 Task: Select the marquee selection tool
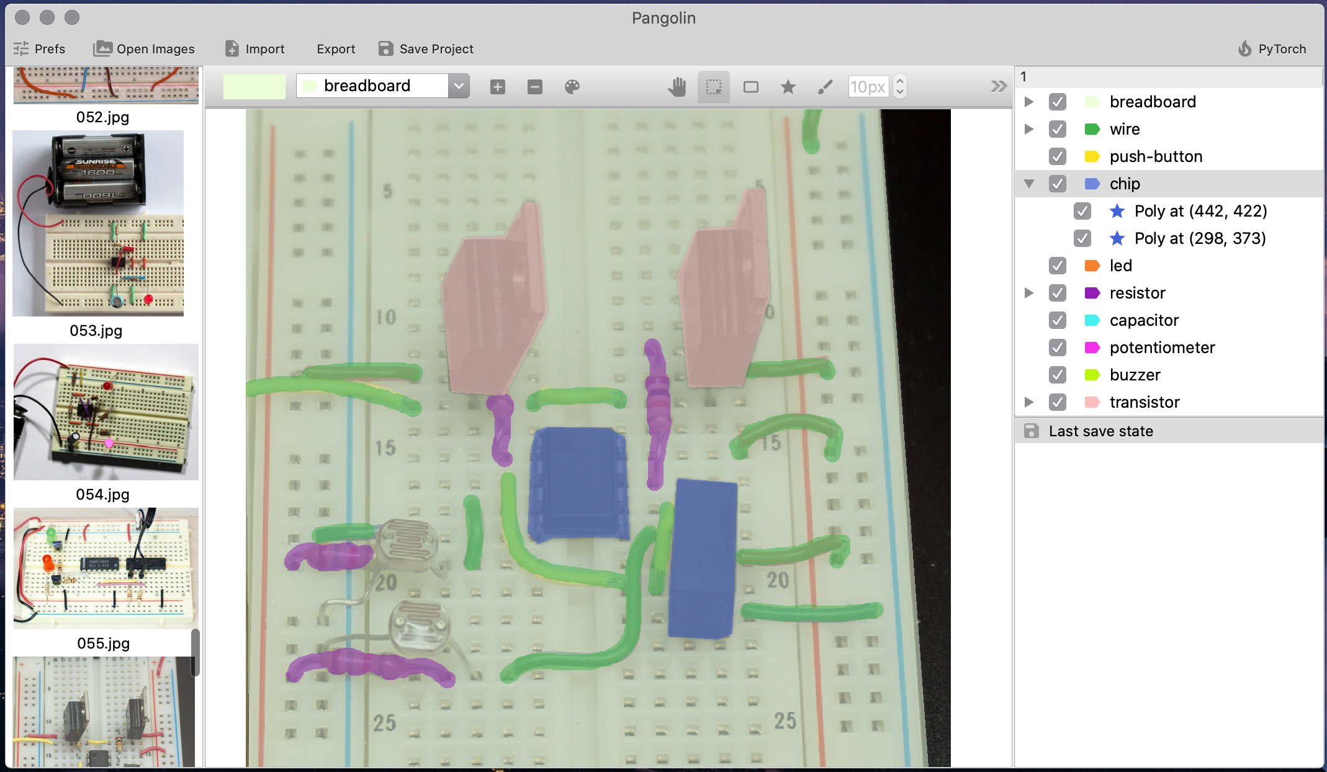point(714,87)
